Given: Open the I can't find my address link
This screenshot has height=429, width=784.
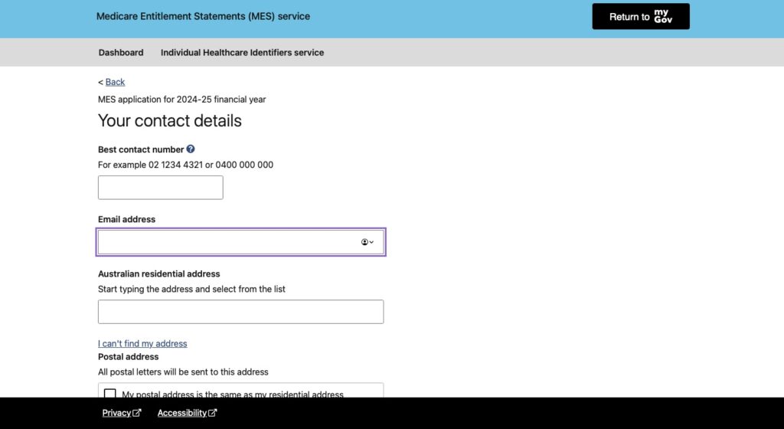Looking at the screenshot, I should (142, 343).
